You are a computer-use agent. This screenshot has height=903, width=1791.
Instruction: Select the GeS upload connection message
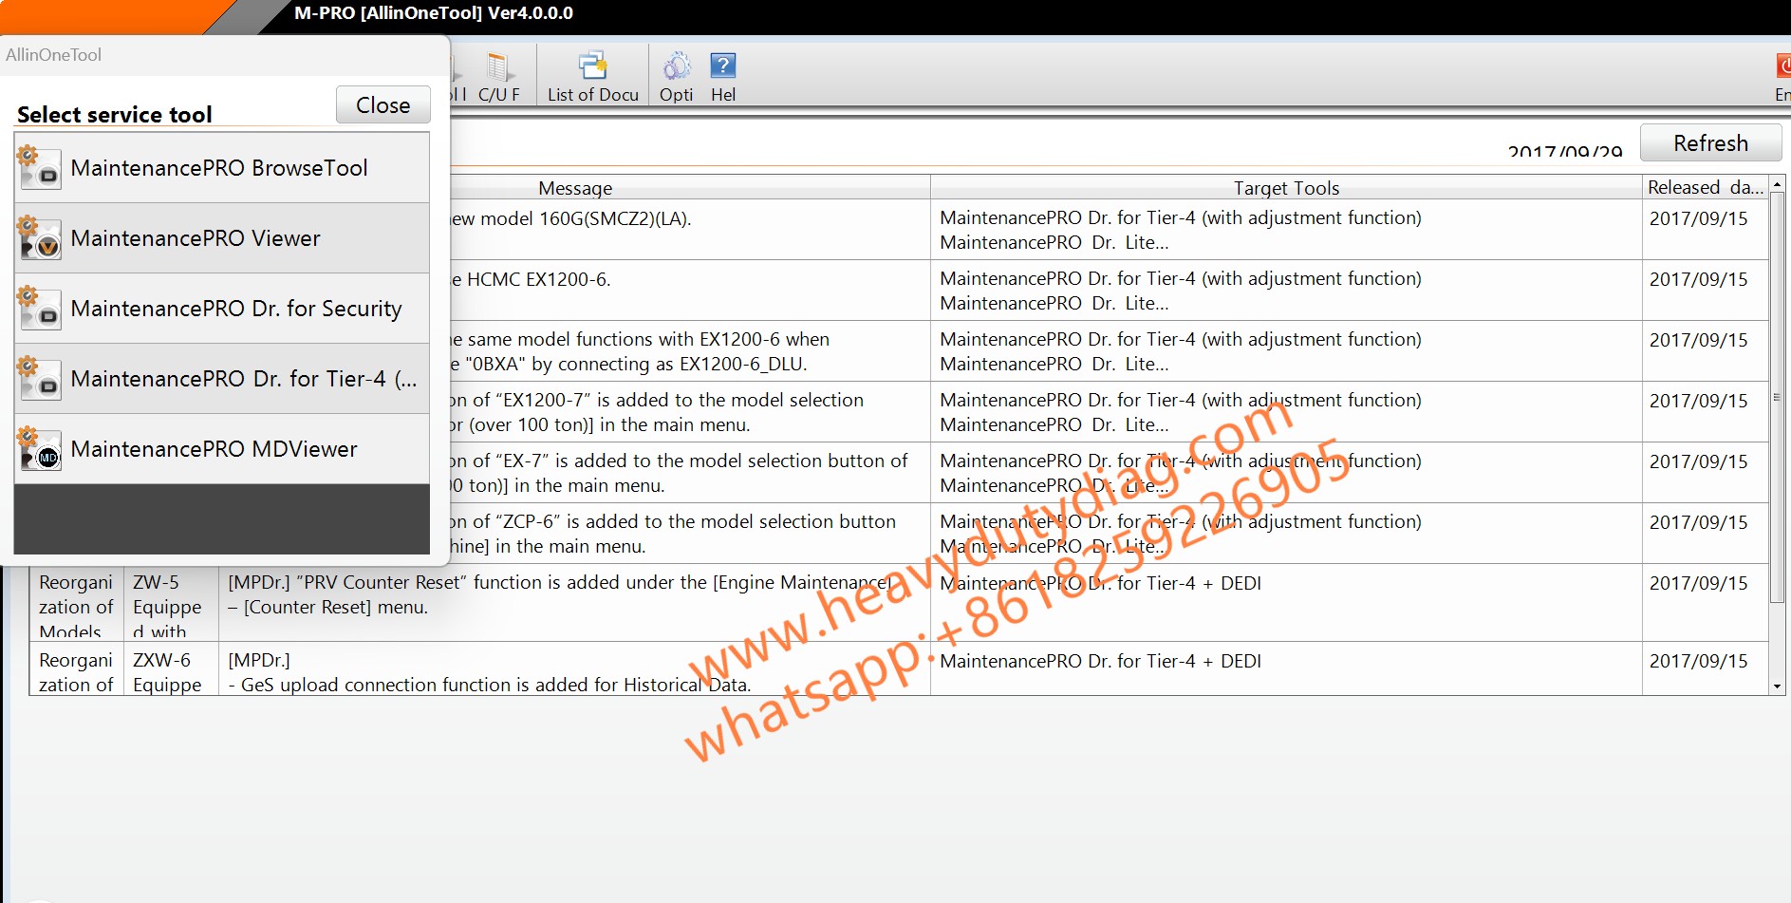tap(575, 669)
